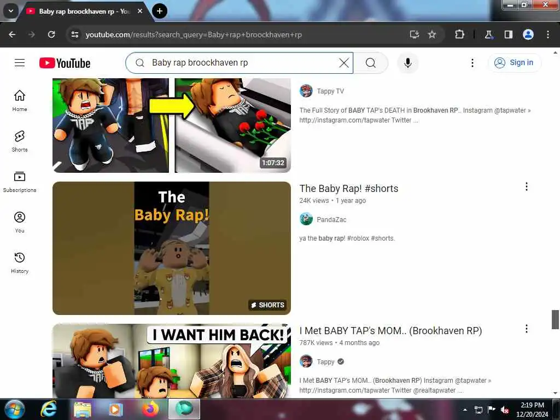Open Baby Tap death video thumbnail

click(171, 125)
